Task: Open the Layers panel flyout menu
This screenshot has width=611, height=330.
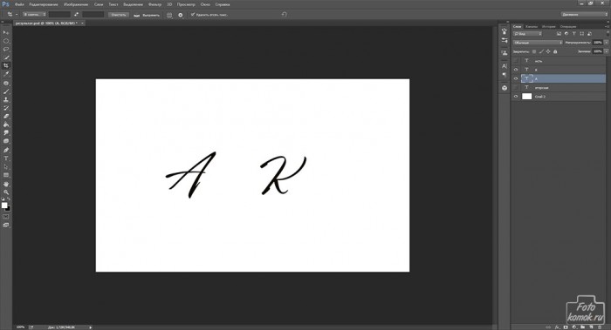Action: pyautogui.click(x=607, y=26)
